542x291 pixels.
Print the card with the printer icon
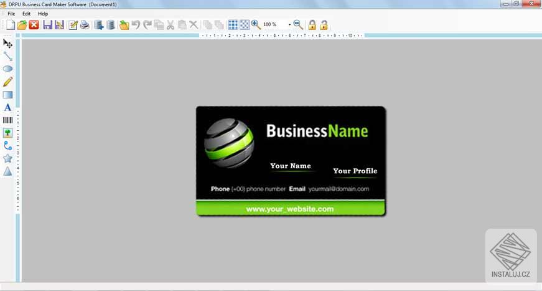pos(85,25)
